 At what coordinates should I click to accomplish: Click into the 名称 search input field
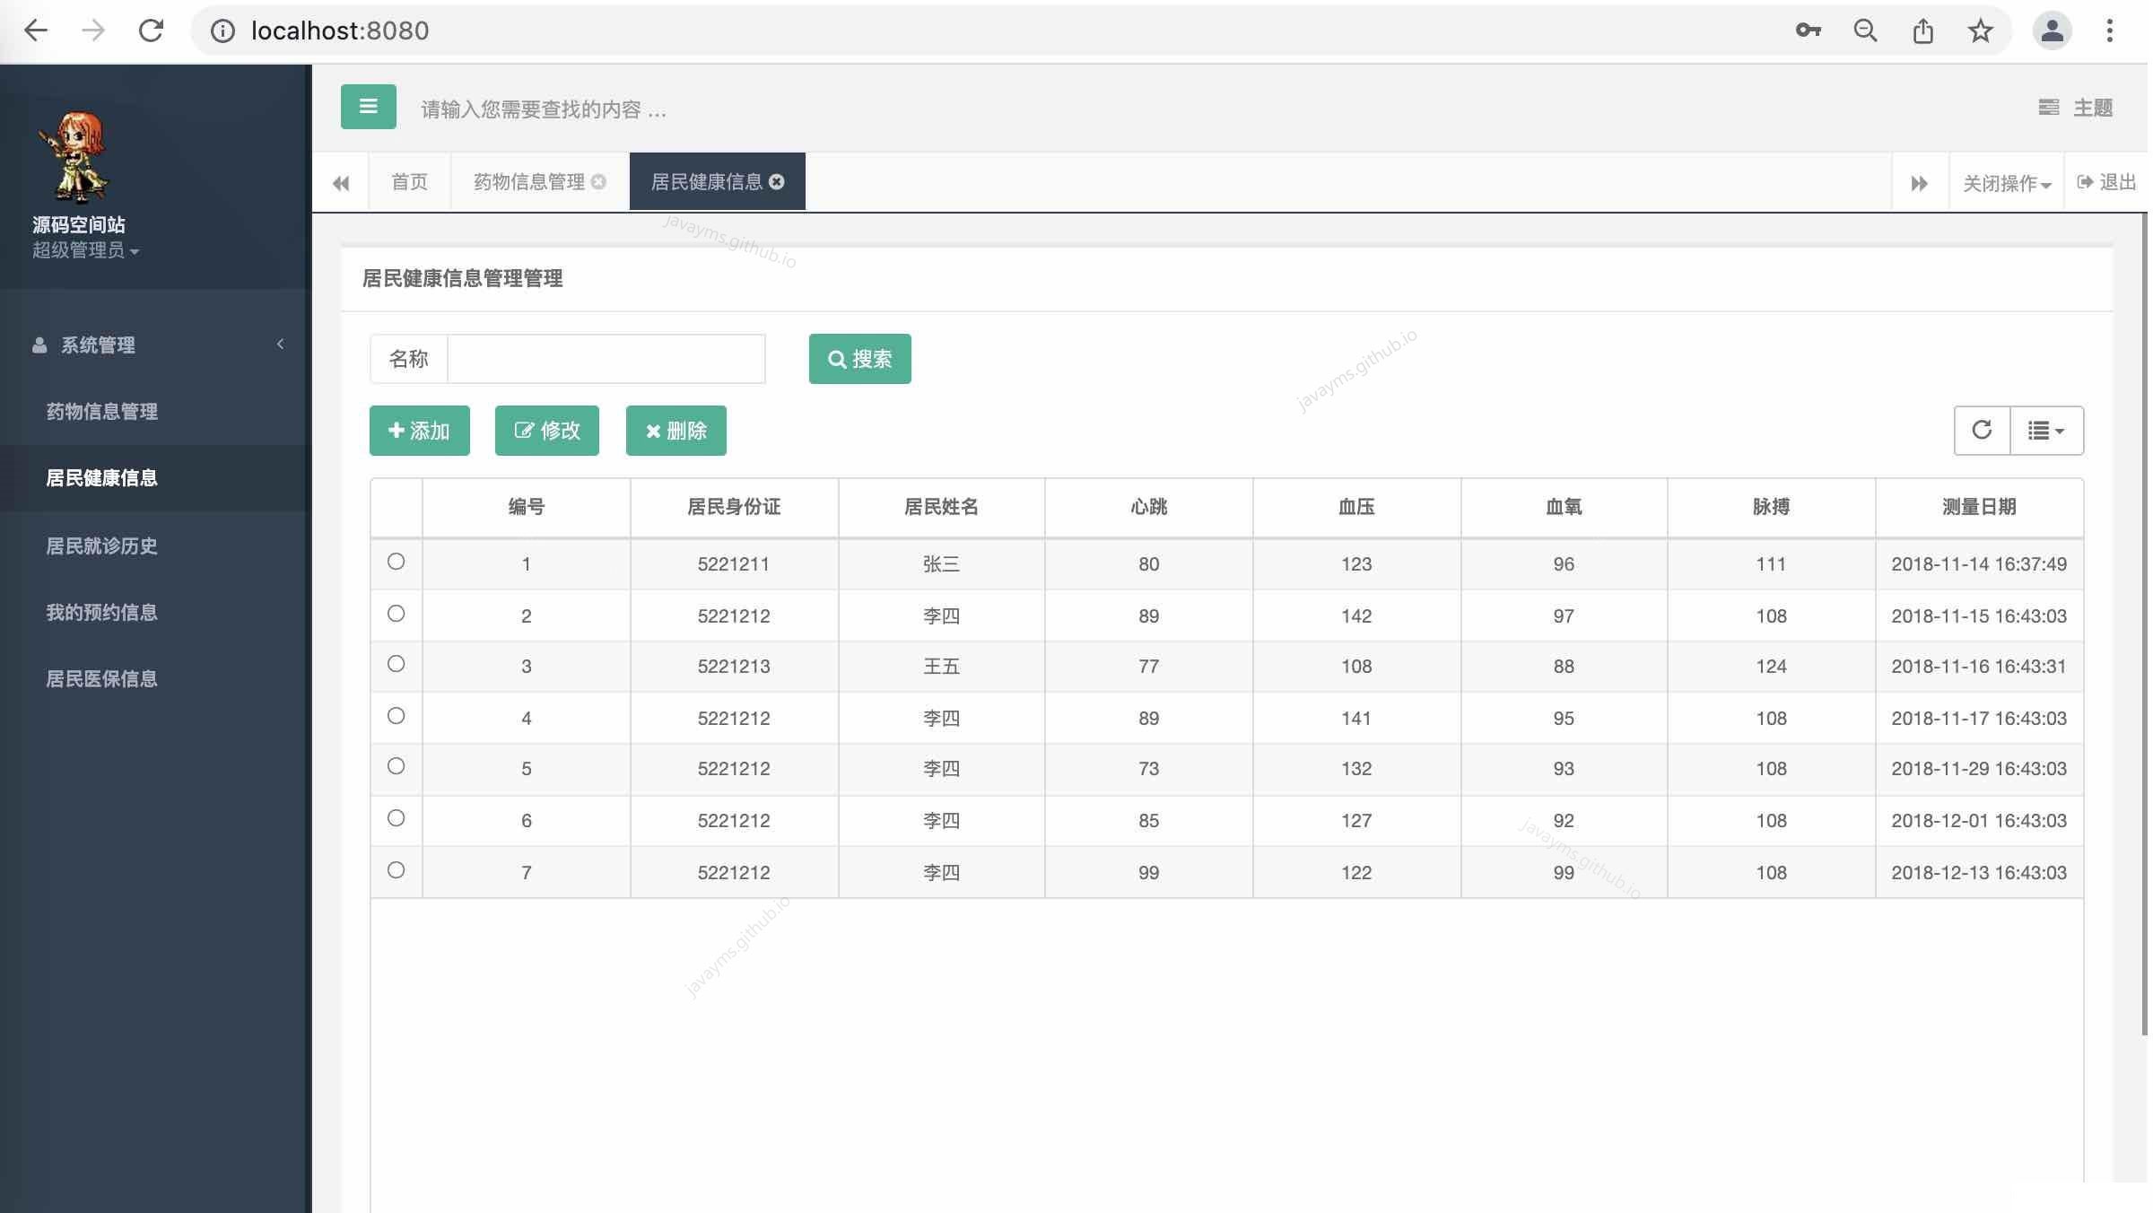pos(606,359)
